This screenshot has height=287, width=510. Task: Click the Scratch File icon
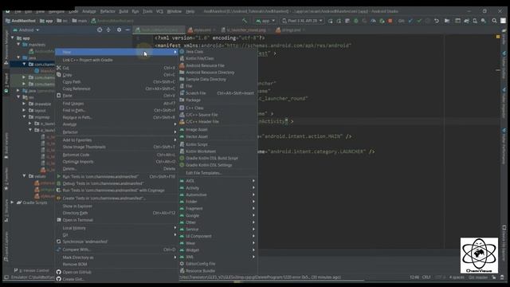pos(182,93)
